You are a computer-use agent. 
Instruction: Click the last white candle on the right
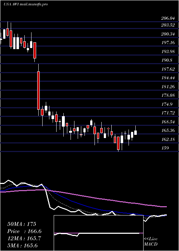pyautogui.click(x=135, y=133)
